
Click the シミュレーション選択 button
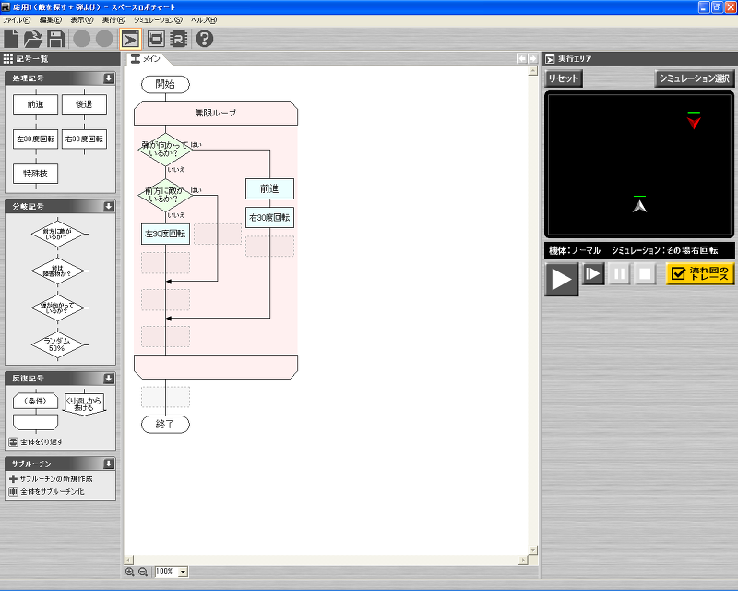pyautogui.click(x=696, y=78)
